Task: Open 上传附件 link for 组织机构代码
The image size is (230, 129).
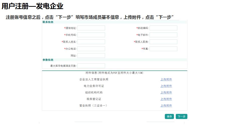Action: coord(166,93)
